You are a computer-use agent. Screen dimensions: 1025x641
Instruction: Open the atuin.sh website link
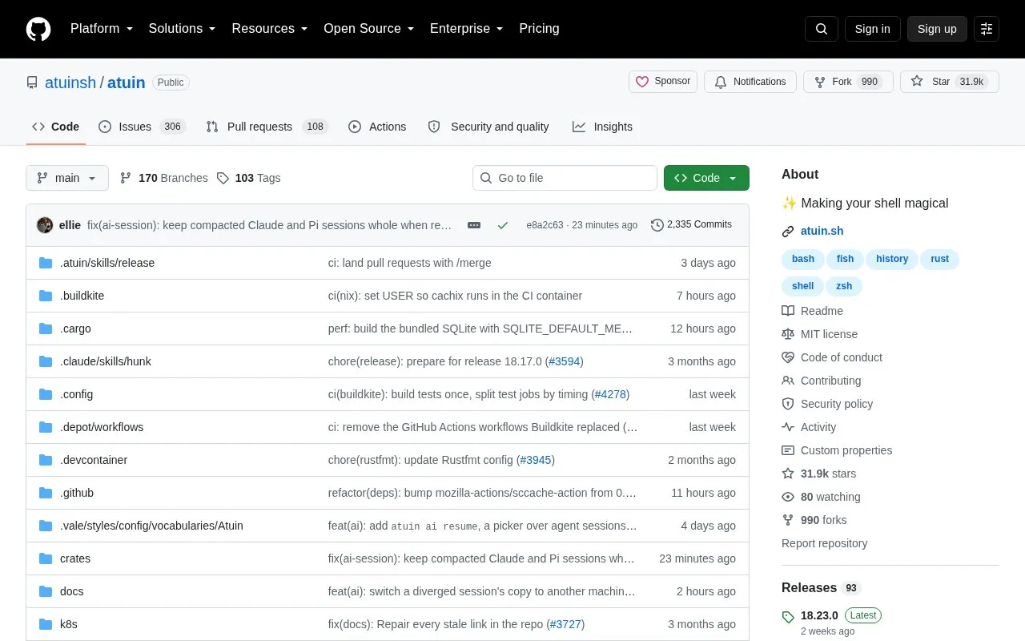point(822,231)
